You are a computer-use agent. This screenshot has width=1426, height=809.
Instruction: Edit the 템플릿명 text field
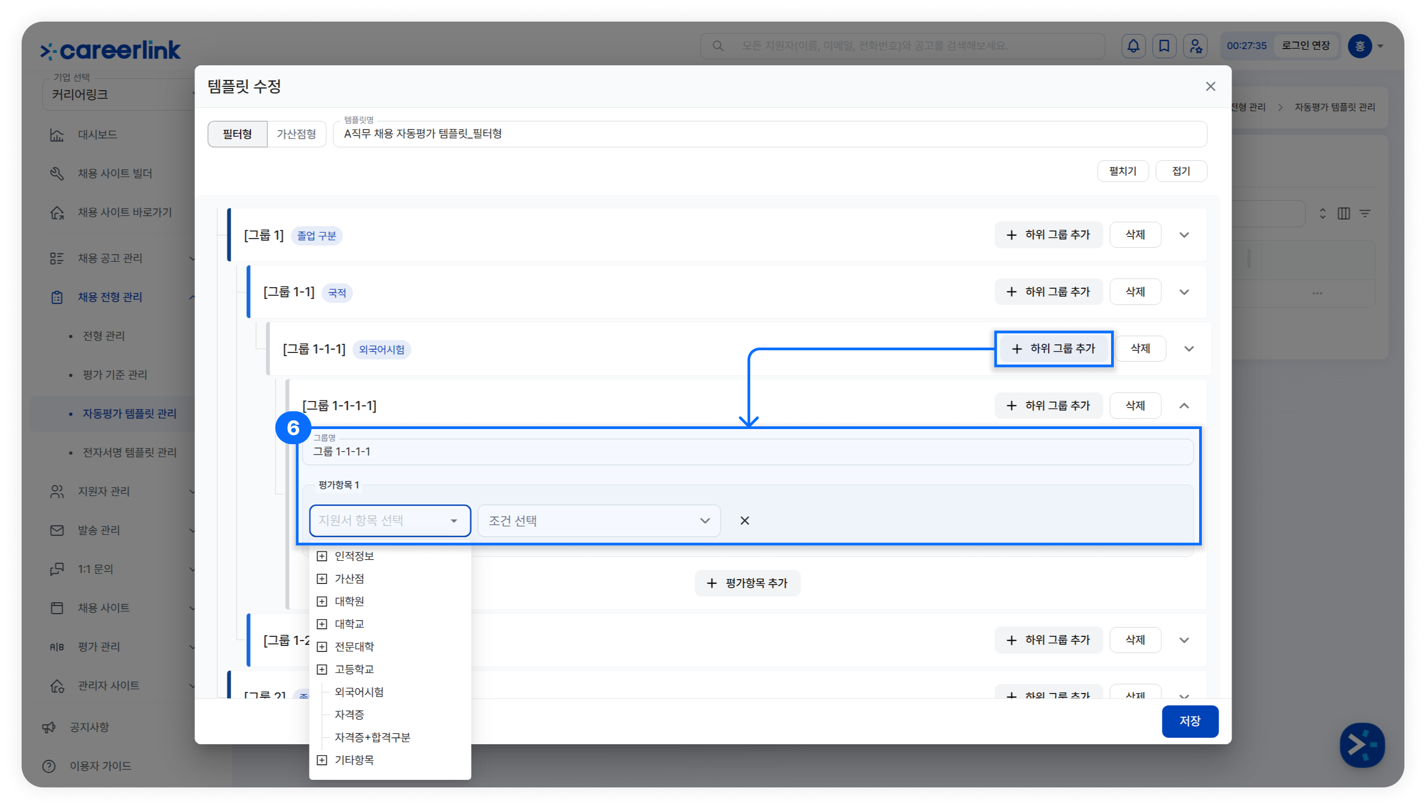770,134
